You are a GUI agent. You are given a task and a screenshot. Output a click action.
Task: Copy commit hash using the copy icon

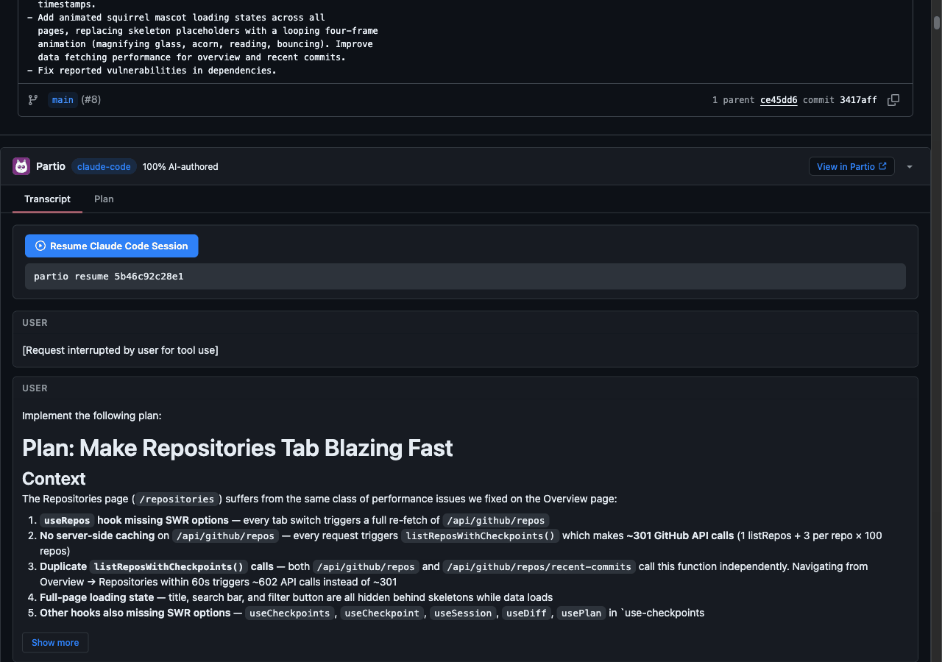(893, 99)
